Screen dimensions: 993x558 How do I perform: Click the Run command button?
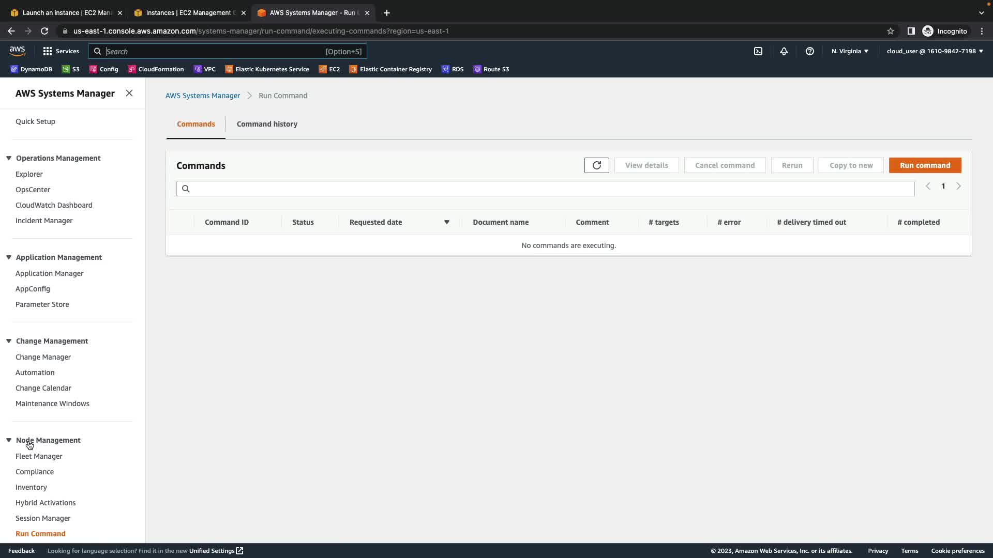click(925, 165)
